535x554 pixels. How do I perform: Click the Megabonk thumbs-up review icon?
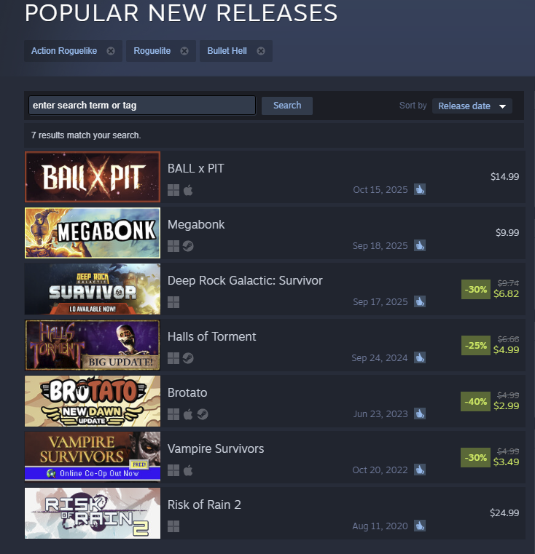[x=420, y=245]
